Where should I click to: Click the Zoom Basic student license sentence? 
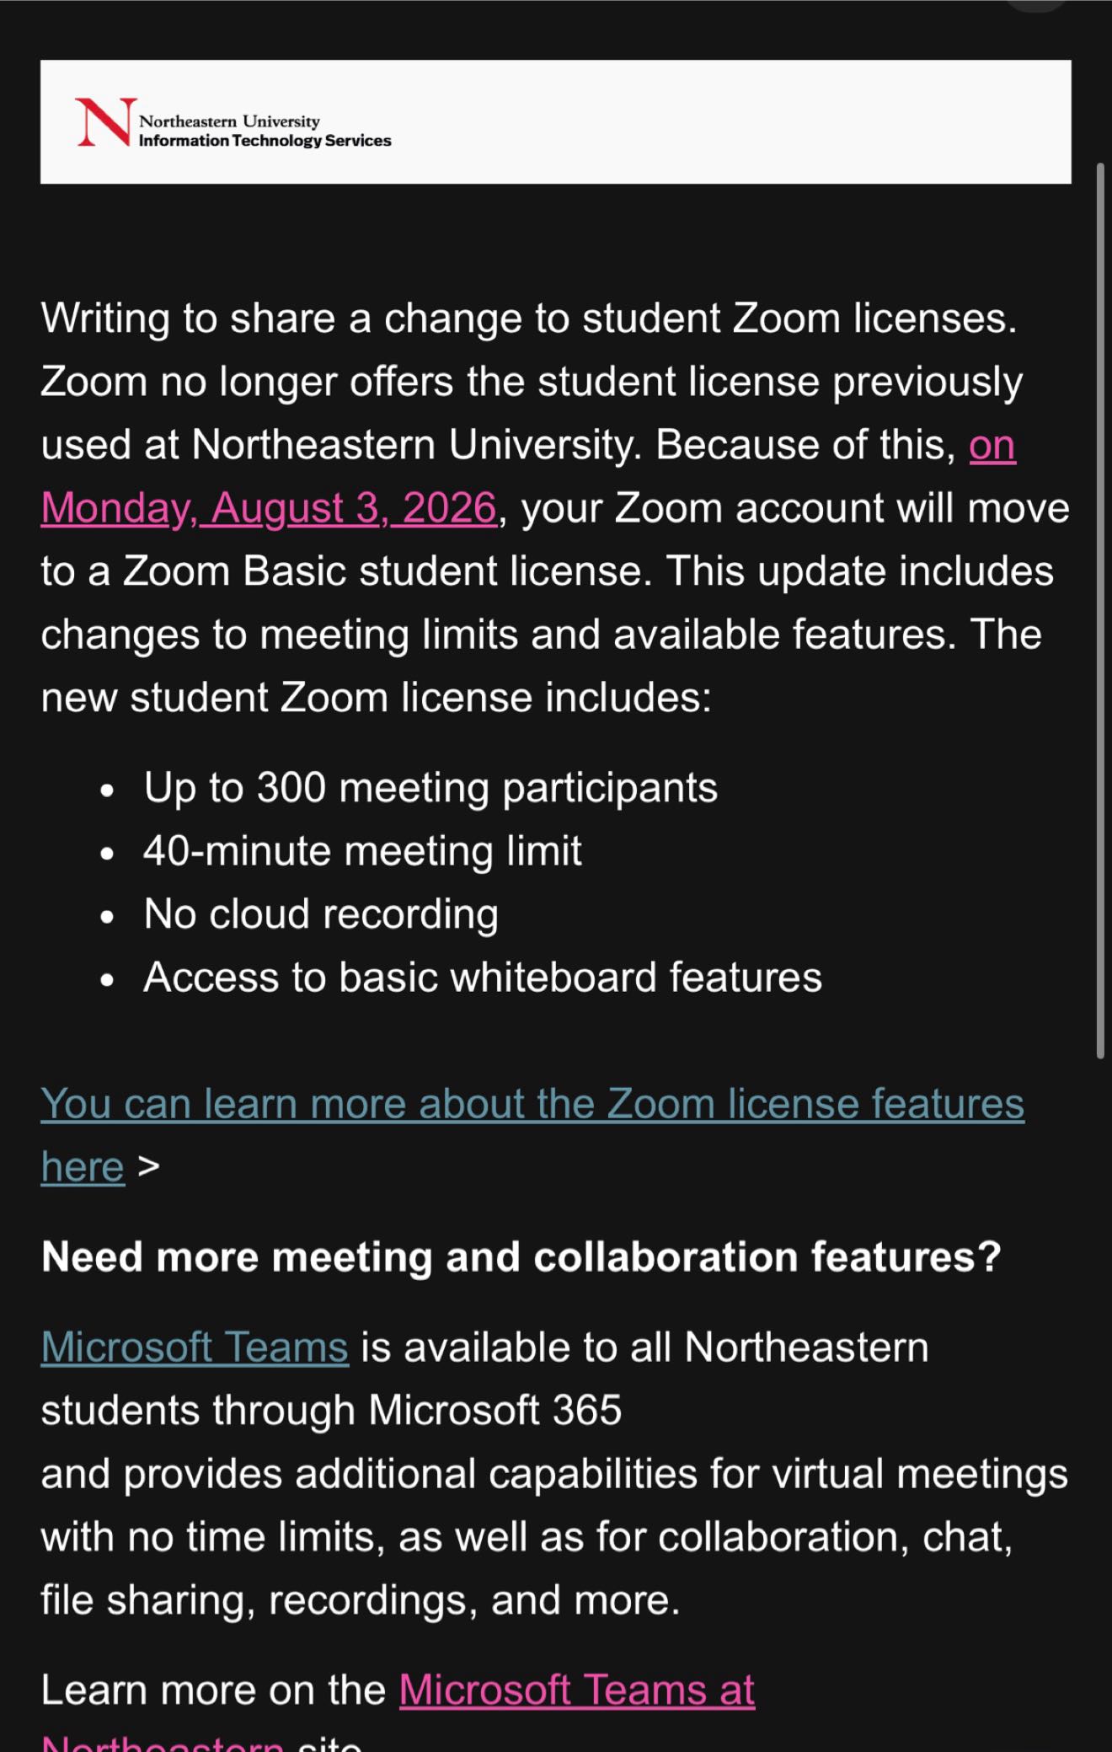click(x=346, y=571)
